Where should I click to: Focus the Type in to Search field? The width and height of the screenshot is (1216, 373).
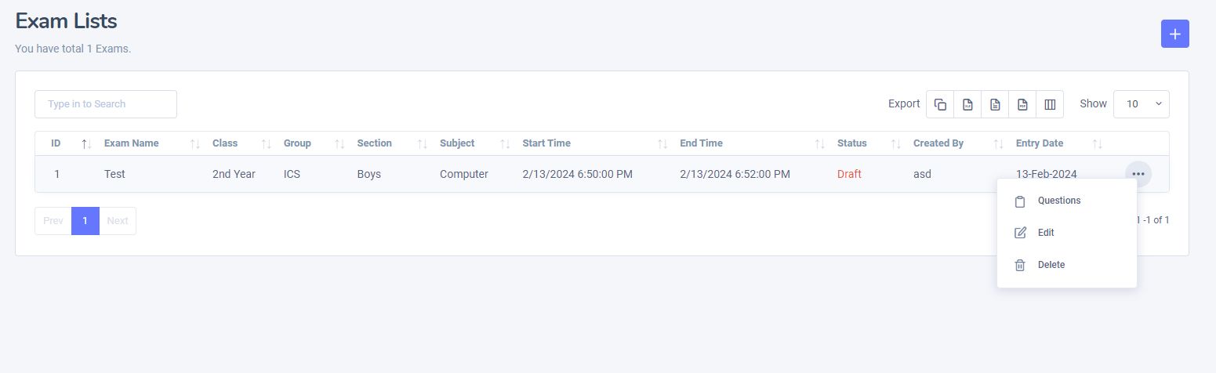click(106, 104)
